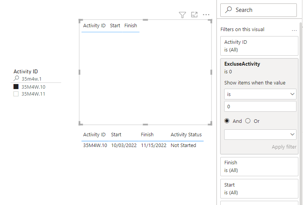The height and width of the screenshot is (205, 303).
Task: Click the slicer search magnifier icon
Action: coord(16,78)
